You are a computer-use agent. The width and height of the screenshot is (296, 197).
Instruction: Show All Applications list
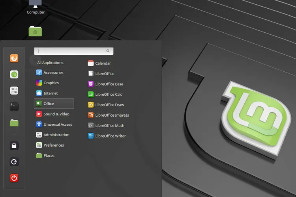pos(50,63)
